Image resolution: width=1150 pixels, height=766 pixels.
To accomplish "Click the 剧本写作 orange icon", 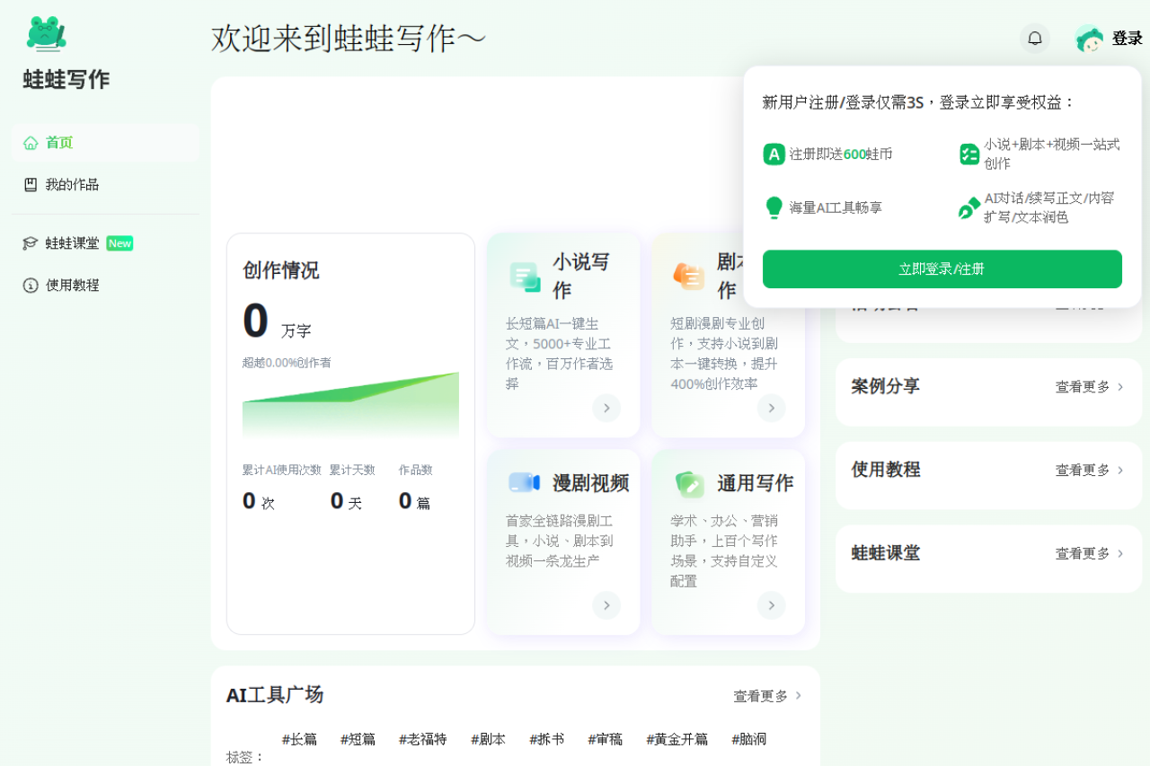I will click(689, 277).
